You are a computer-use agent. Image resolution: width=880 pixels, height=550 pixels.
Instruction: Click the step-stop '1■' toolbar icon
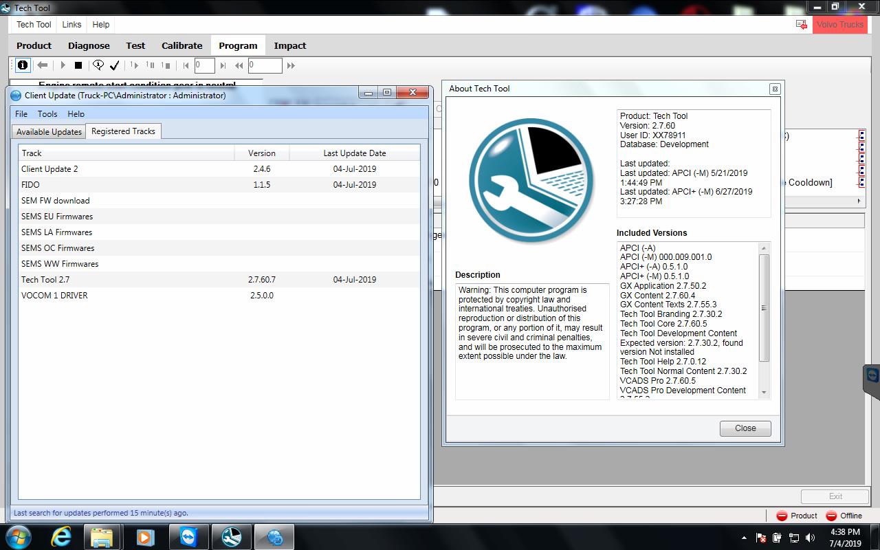[x=166, y=65]
